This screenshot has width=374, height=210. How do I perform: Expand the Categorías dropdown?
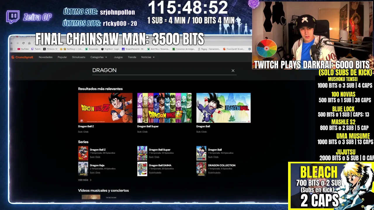[99, 57]
